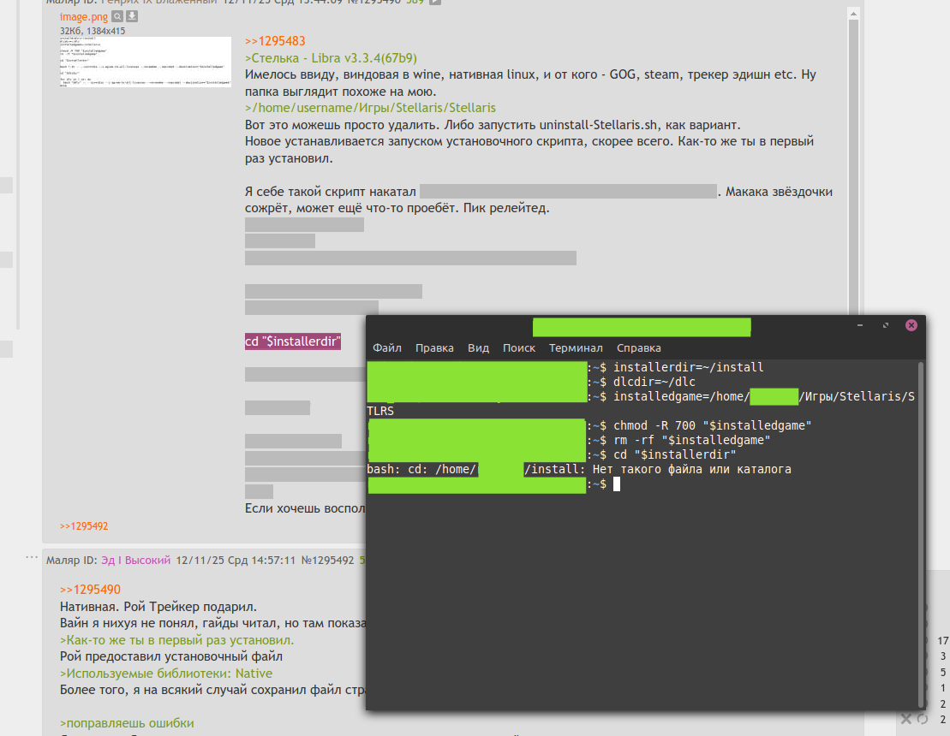Click the terminal's vertical scrollbar

click(921, 532)
